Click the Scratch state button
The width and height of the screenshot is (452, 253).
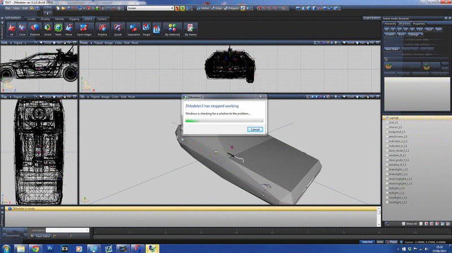click(390, 34)
